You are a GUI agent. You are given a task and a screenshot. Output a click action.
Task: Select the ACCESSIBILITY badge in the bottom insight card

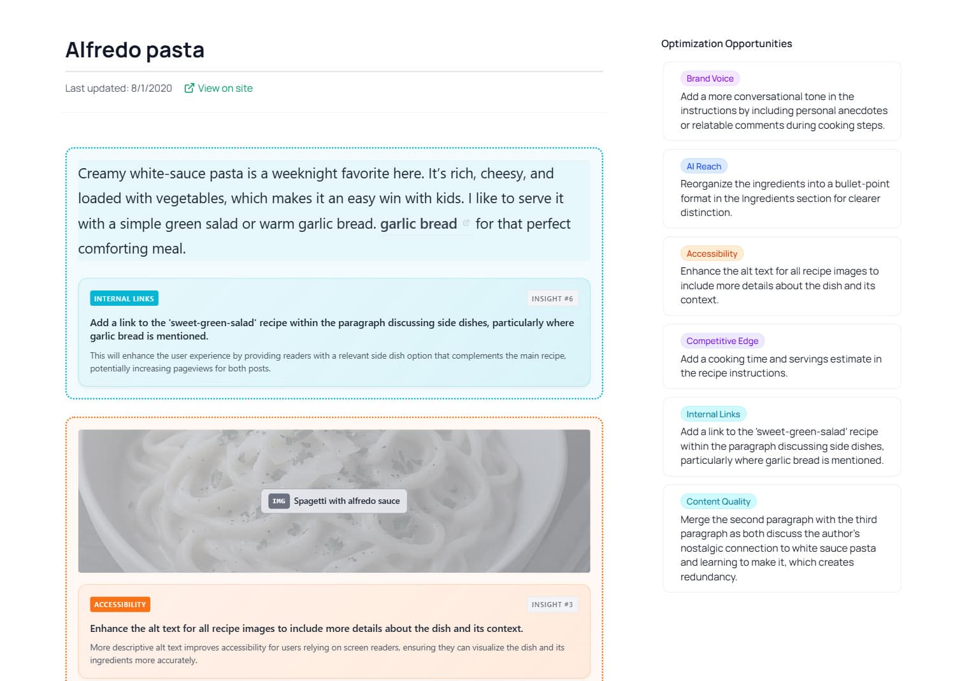coord(120,604)
